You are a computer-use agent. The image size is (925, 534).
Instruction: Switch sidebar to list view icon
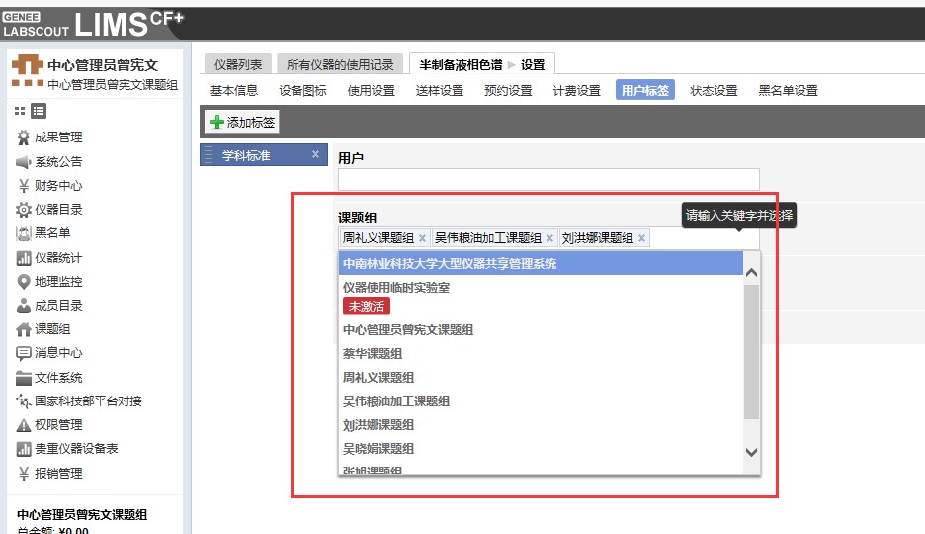coord(39,111)
